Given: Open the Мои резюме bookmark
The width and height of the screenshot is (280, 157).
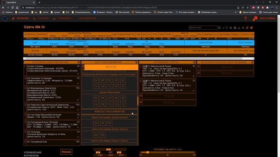Looking at the screenshot, I should click(x=122, y=12).
